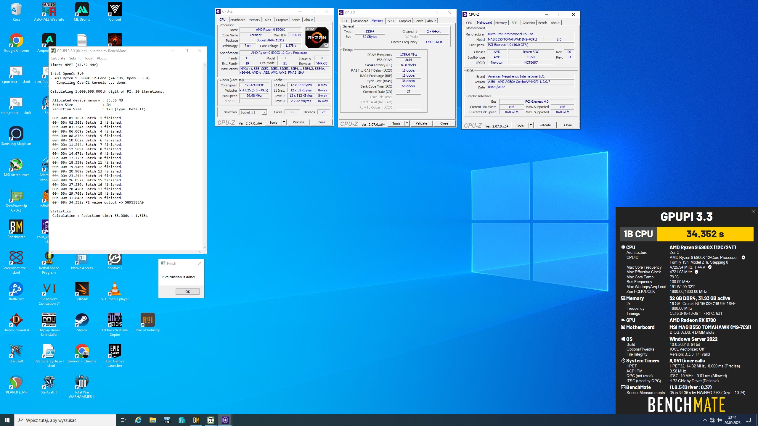Click Tools button in first CPU-Z window
This screenshot has width=758, height=426.
[x=273, y=122]
